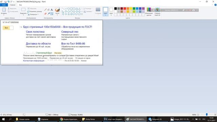
Task: Pick the green color swatch
Action: click(134, 8)
